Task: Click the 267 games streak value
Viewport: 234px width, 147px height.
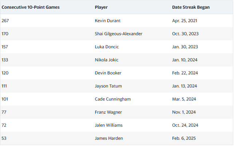Action: click(x=5, y=21)
